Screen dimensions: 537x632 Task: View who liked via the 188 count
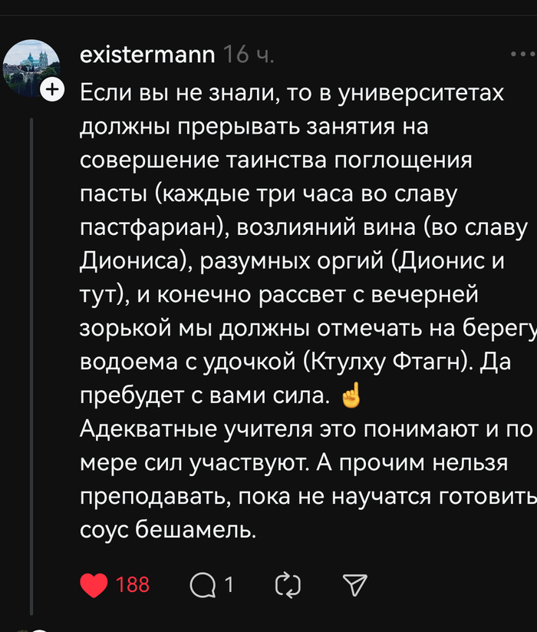[133, 585]
